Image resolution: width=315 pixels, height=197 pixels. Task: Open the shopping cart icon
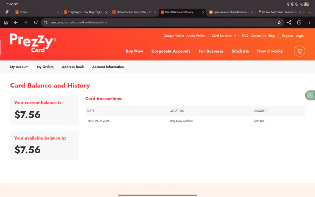click(300, 51)
